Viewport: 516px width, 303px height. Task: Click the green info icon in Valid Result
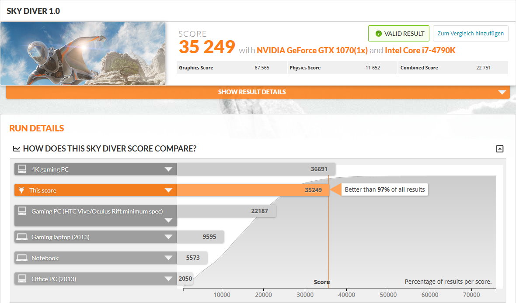tap(379, 34)
